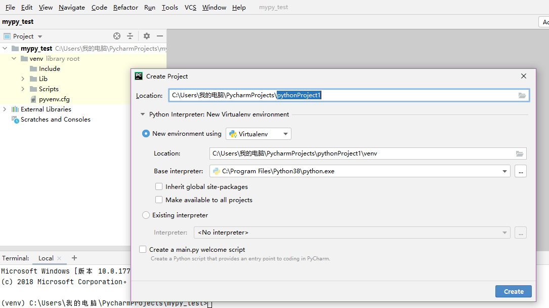Close the Create Project dialog
549x308 pixels.
pyautogui.click(x=523, y=76)
